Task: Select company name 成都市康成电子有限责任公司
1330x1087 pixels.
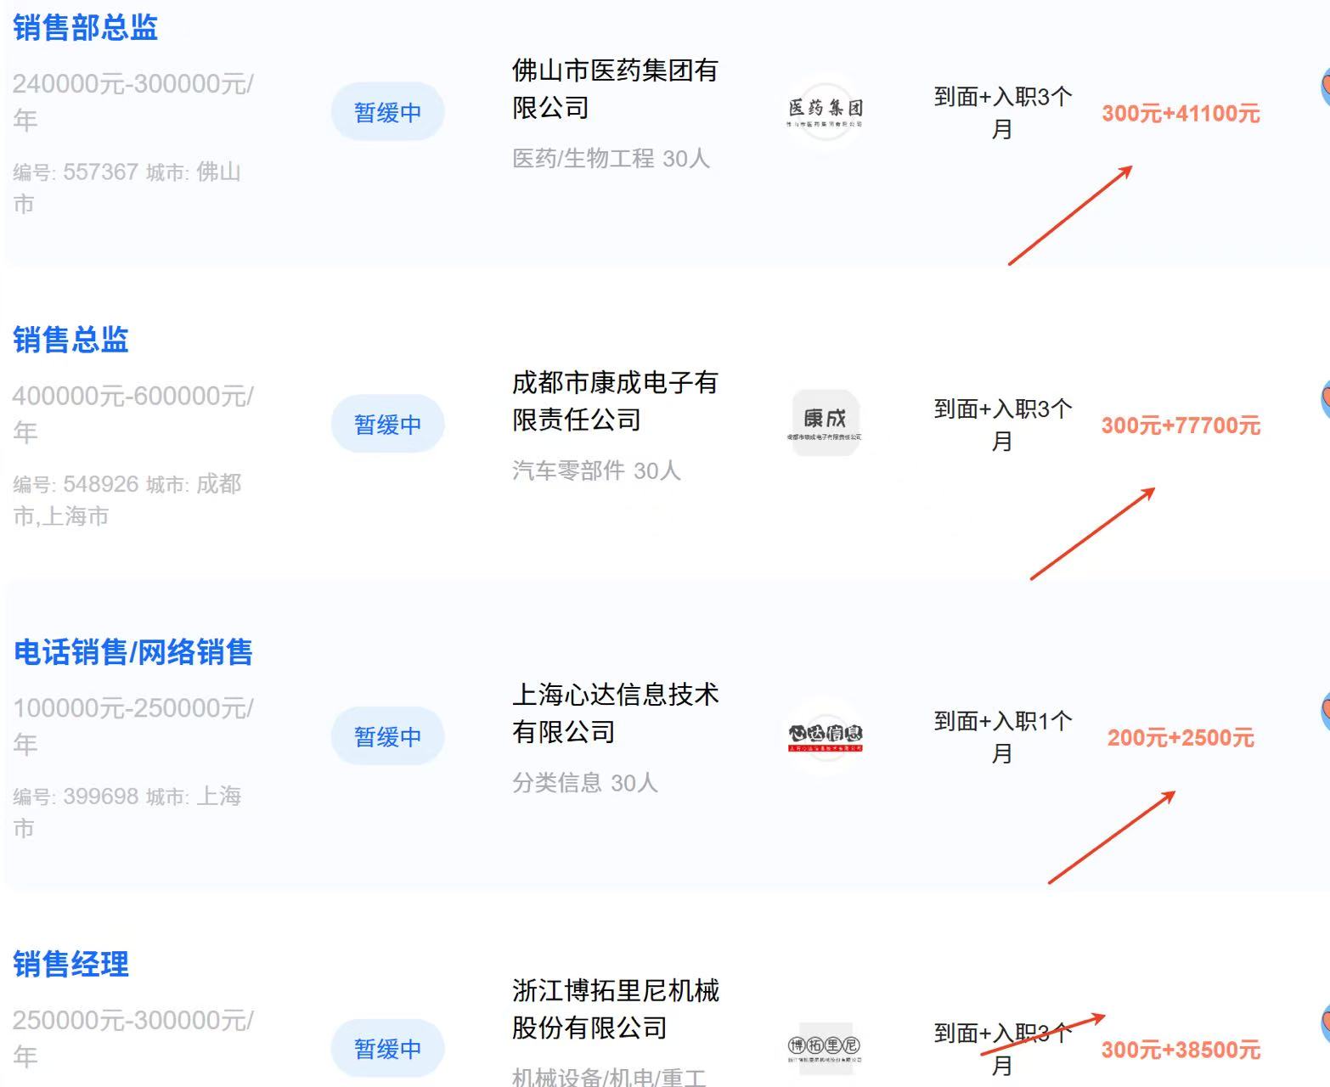Action: tap(615, 401)
